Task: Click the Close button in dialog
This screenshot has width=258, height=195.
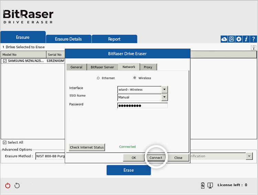Action: pos(178,158)
